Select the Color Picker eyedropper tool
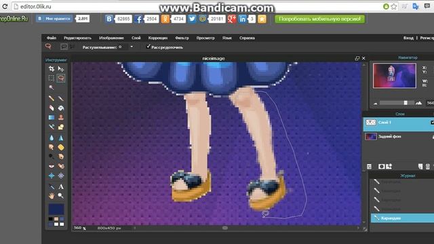 52,187
